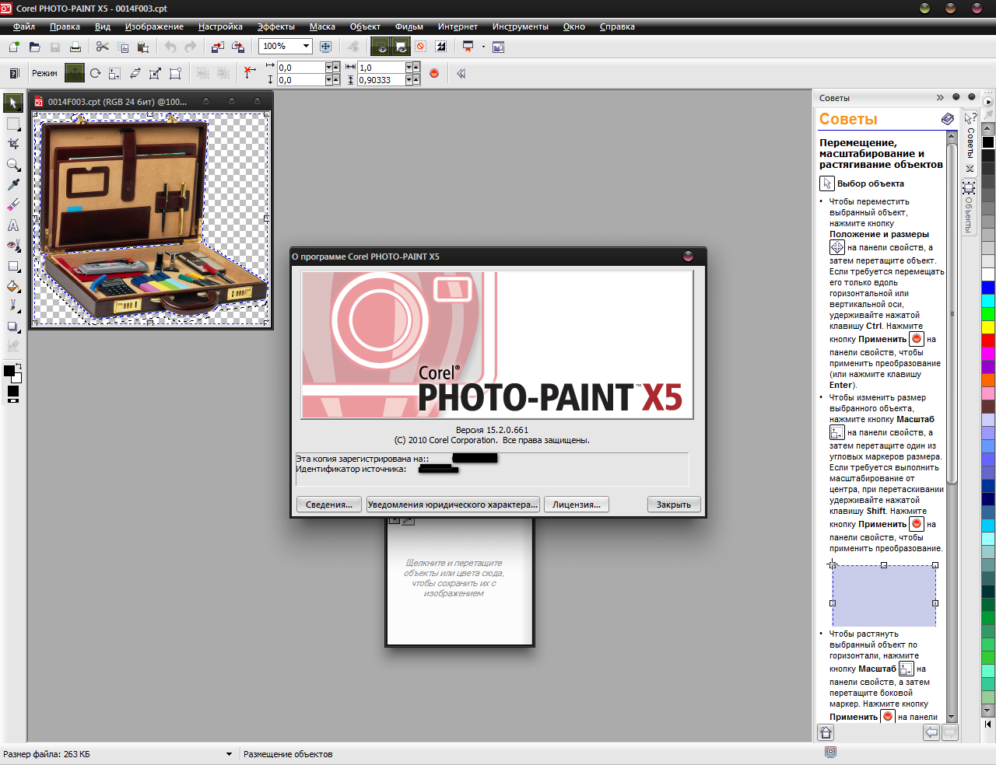
Task: Open vertical scale 0,90333 dropdown arrow
Action: [409, 80]
